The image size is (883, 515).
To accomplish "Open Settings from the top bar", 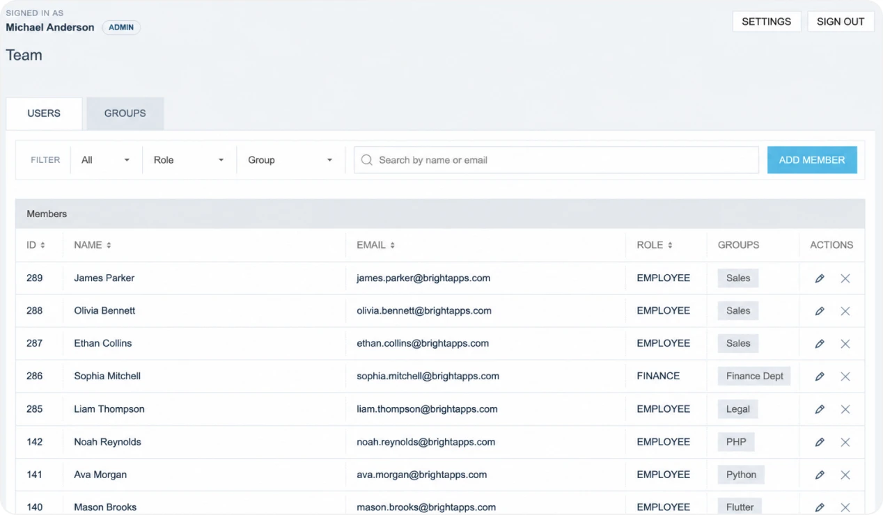I will pos(767,22).
